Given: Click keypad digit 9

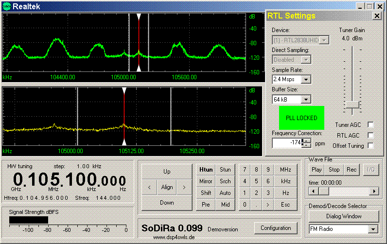Looking at the screenshot, I should (x=268, y=170).
